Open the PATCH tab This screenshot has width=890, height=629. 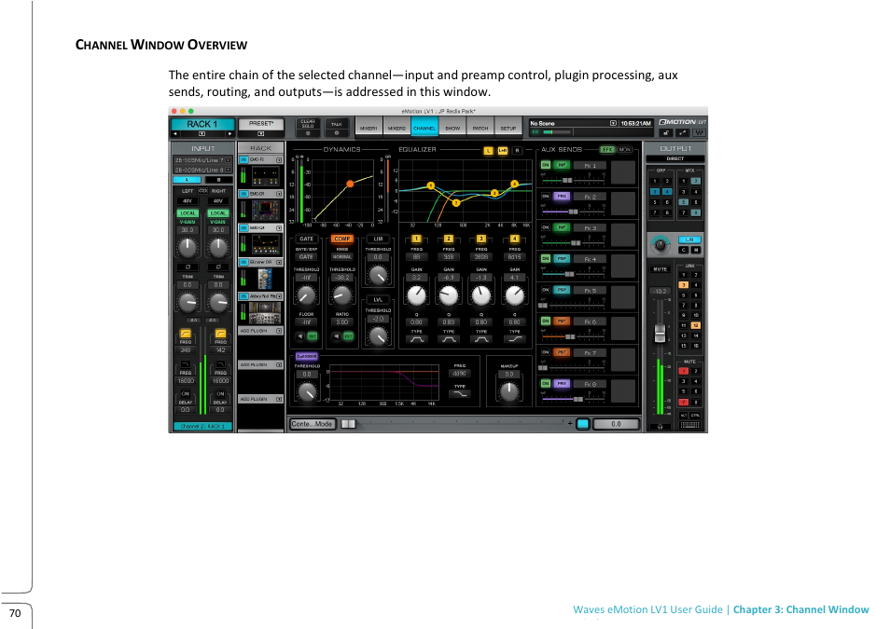click(x=480, y=127)
